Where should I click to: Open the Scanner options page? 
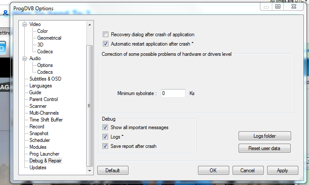tap(38, 106)
